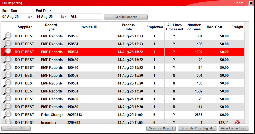This screenshot has width=255, height=134.
Task: Click magnifier for invoice 150506 processed 15:23
Action: tap(8, 36)
